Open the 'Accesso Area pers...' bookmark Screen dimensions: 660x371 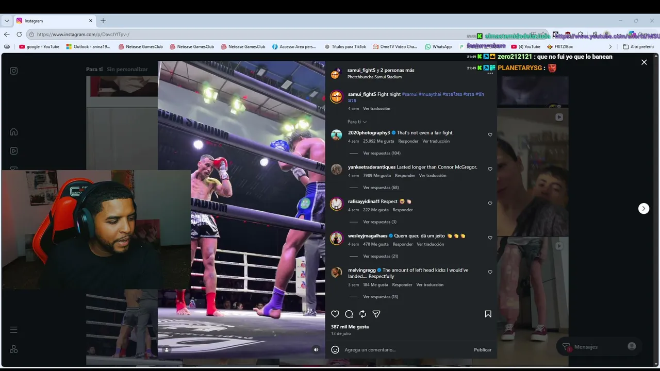click(294, 46)
